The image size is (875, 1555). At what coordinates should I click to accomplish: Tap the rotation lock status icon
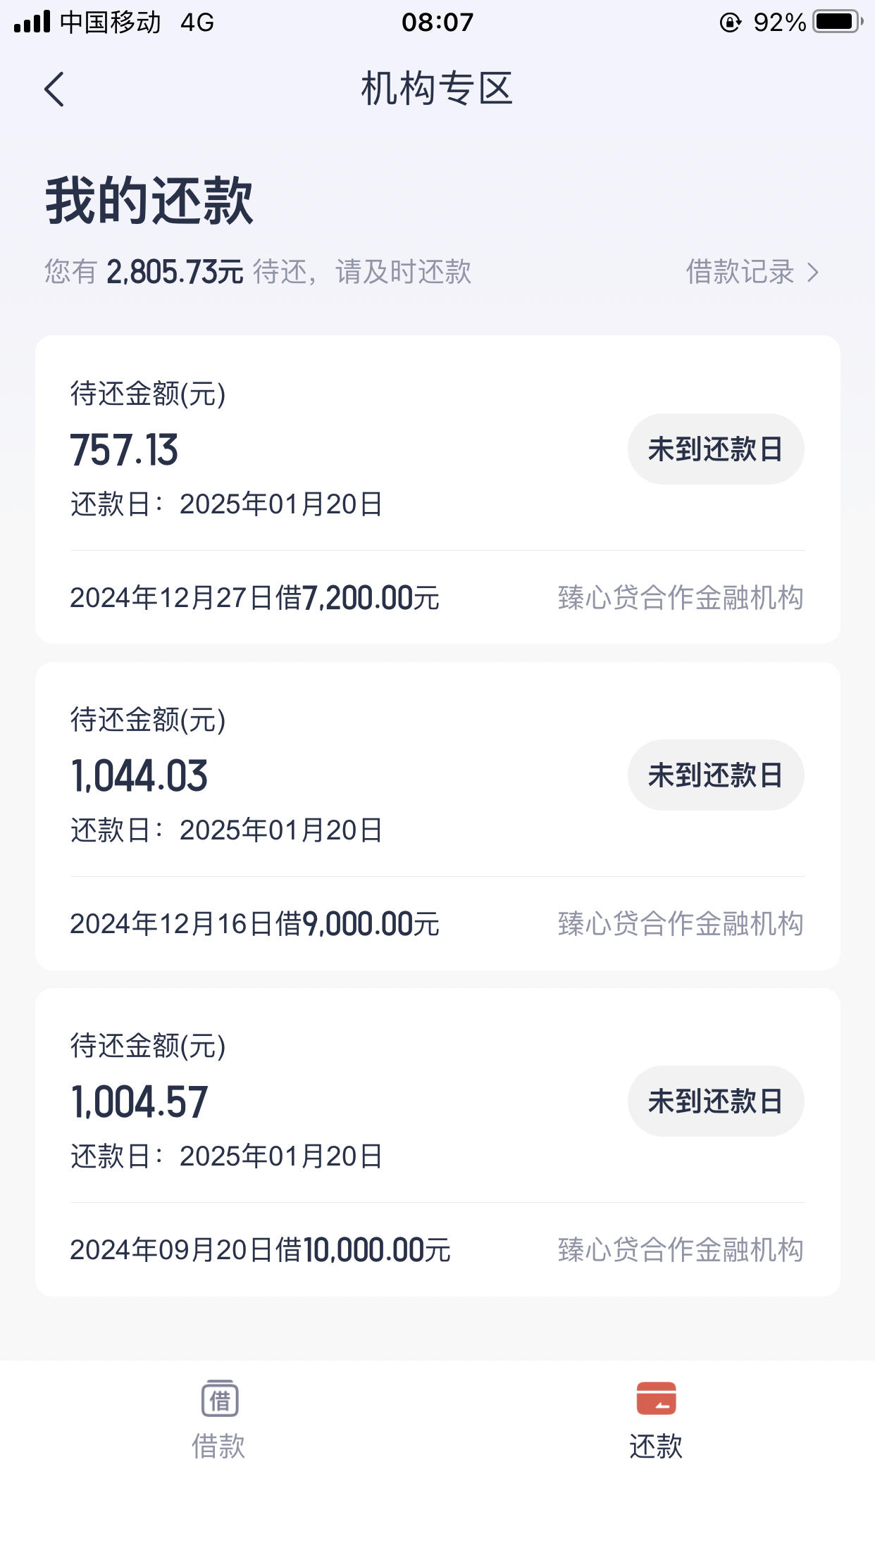pos(730,23)
